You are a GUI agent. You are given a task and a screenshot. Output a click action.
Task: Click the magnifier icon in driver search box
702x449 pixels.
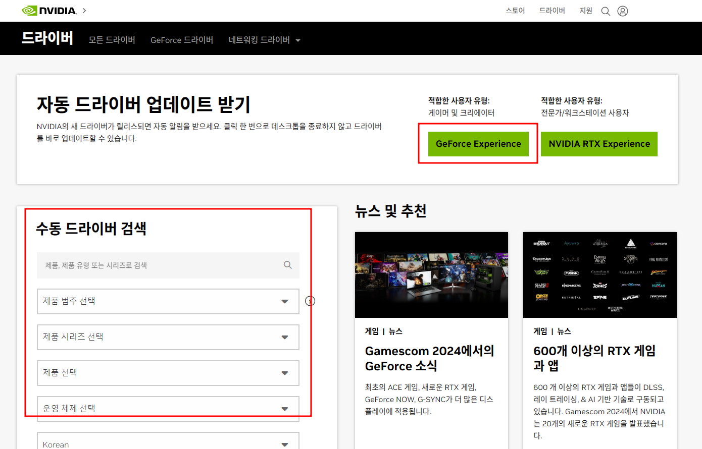click(288, 265)
